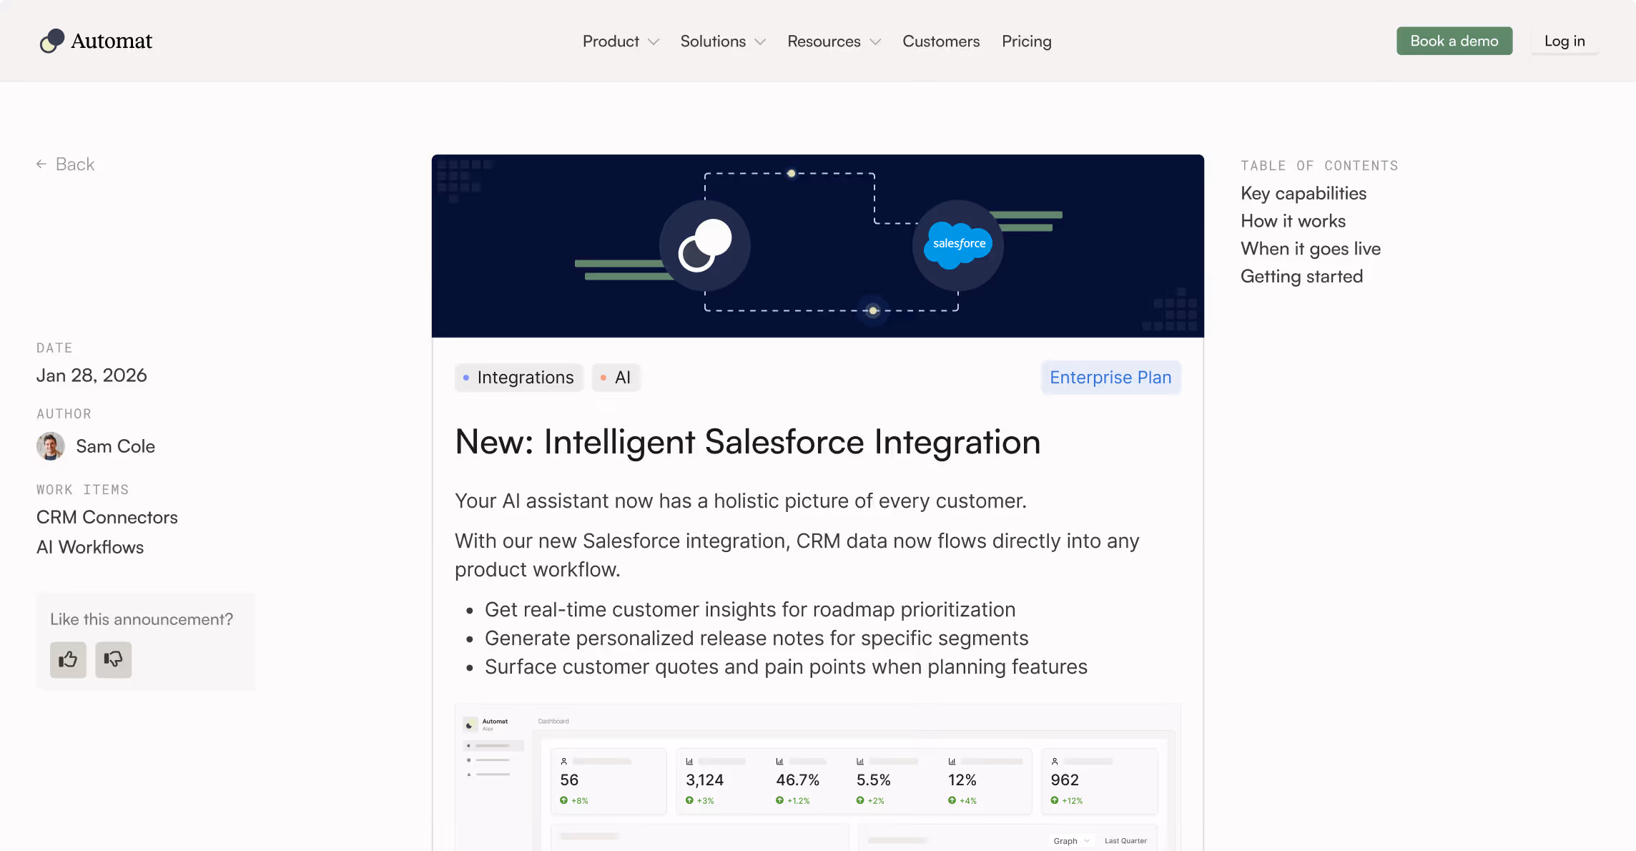
Task: Click the 962 metric card in preview
Action: (1099, 781)
